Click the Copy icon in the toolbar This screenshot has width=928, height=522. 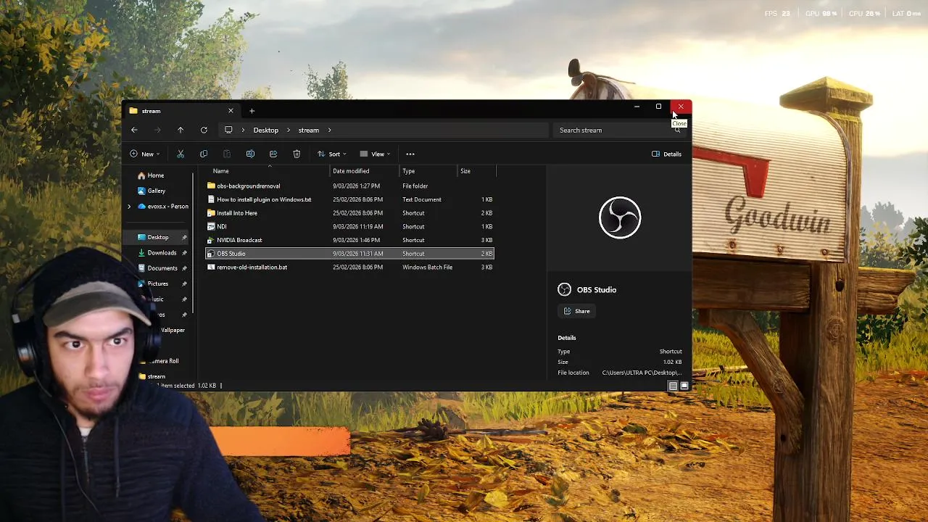pos(204,154)
